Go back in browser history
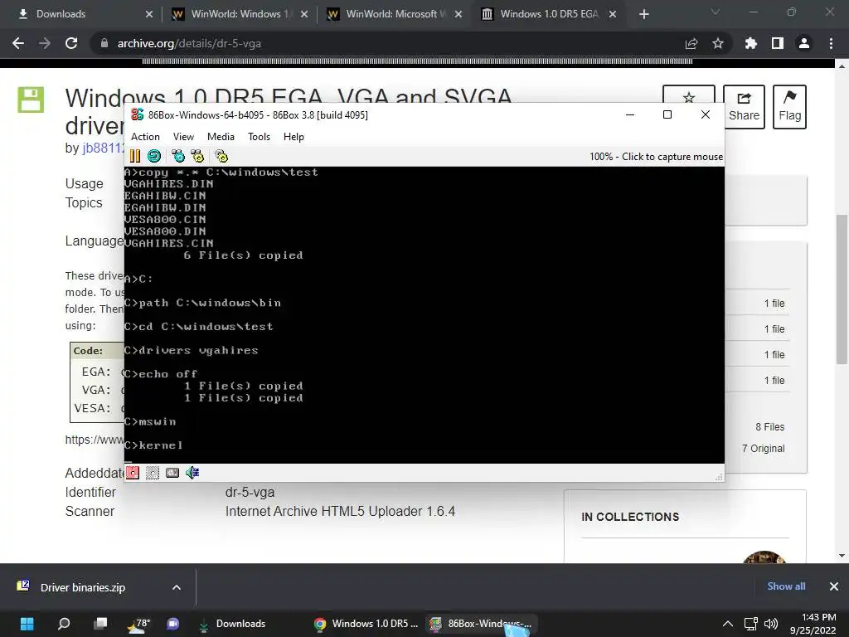The height and width of the screenshot is (637, 849). (x=18, y=43)
